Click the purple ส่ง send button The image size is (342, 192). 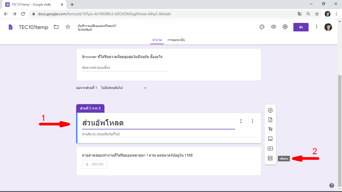(301, 27)
